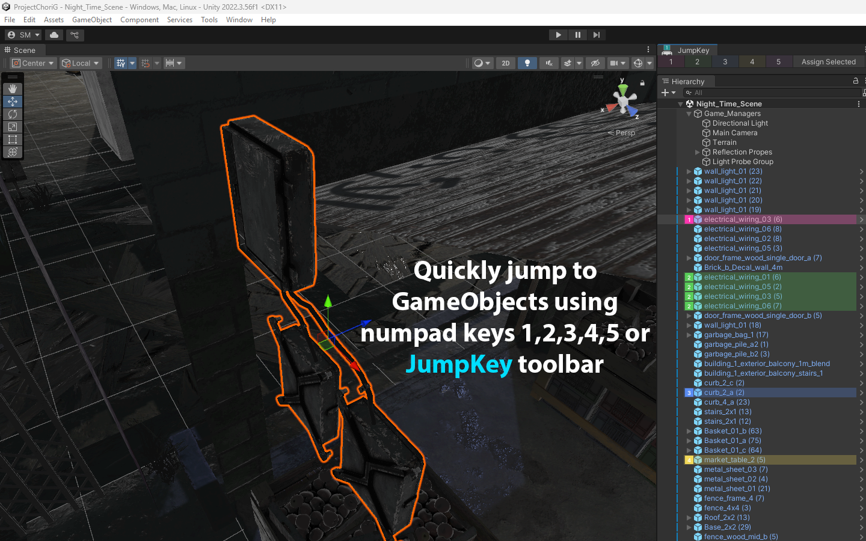Image resolution: width=866 pixels, height=541 pixels.
Task: Click the prefab icon of metal_sheet_03 (7)
Action: pyautogui.click(x=698, y=469)
